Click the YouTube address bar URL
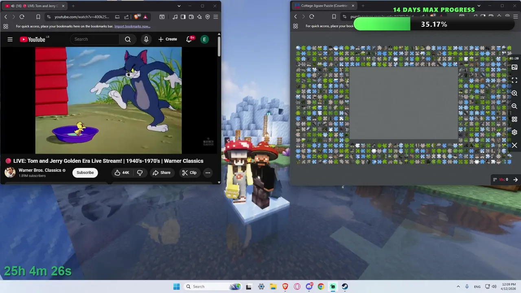The width and height of the screenshot is (521, 293). click(82, 17)
